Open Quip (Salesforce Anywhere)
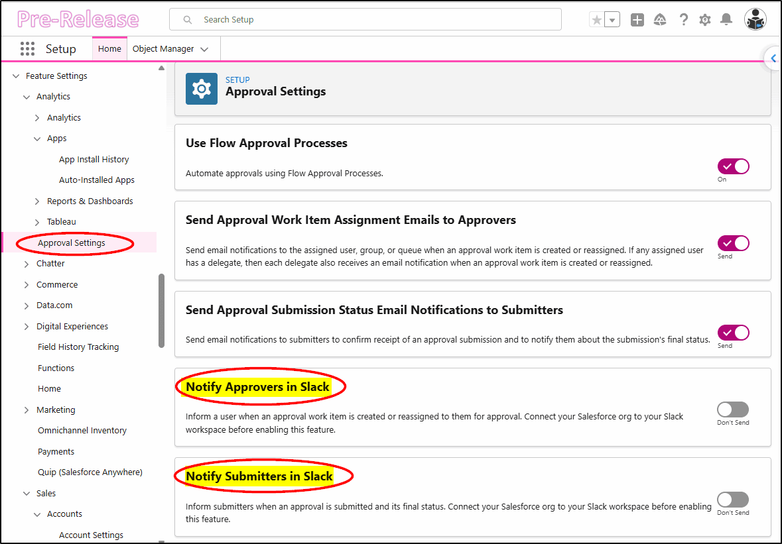 pos(90,472)
